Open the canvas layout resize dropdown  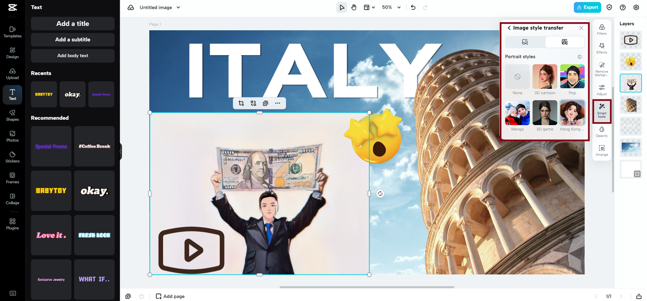point(369,8)
